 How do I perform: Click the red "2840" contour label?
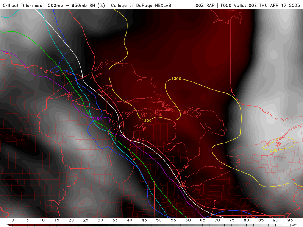[139, 140]
